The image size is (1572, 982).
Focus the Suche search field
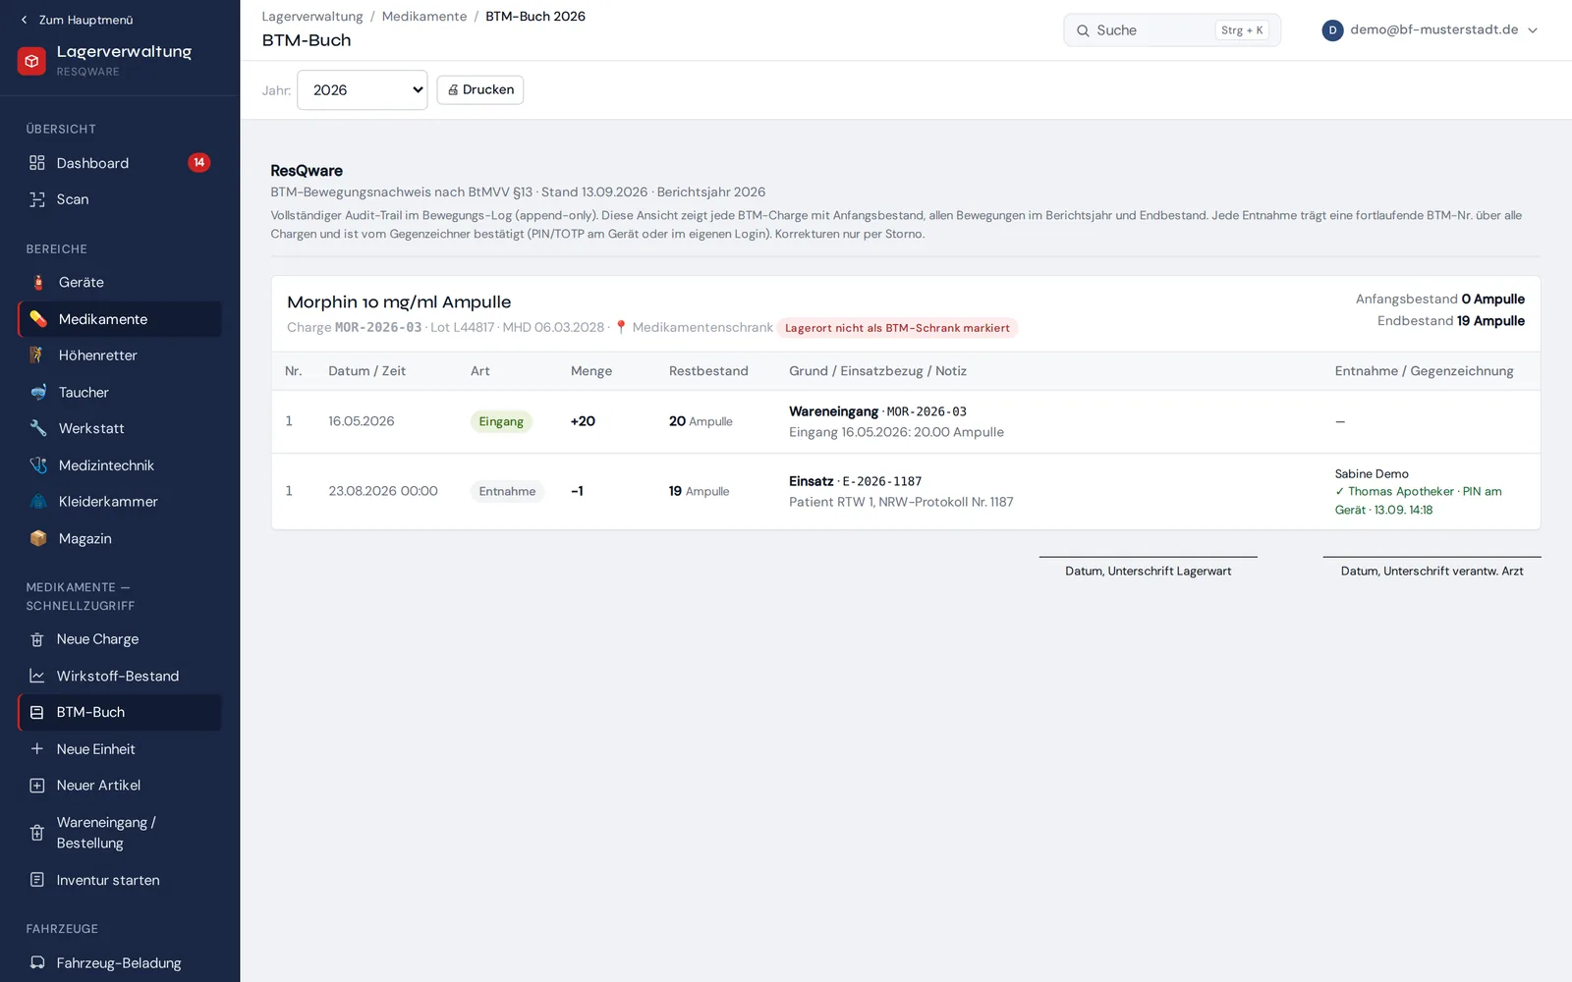tap(1172, 30)
